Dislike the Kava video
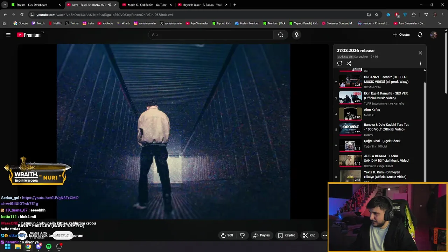Screen dimensions: 448x252 pos(242,235)
